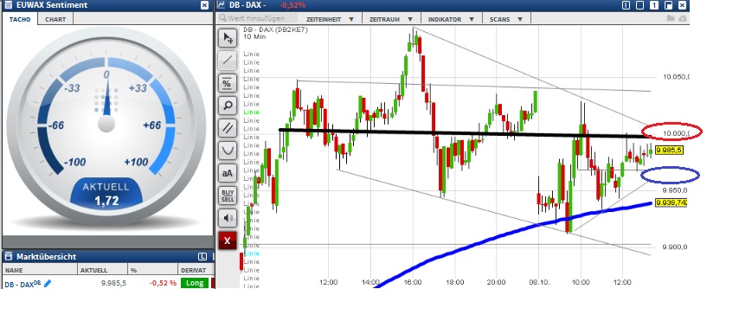Click the 'Wert hinzufügen' search field
The height and width of the screenshot is (321, 739).
tap(257, 18)
